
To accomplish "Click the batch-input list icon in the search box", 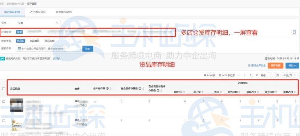I will tap(19, 49).
